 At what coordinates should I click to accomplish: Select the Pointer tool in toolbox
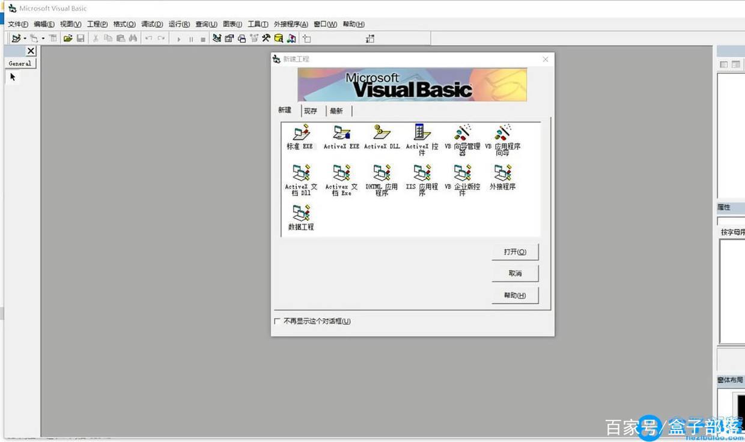point(13,77)
